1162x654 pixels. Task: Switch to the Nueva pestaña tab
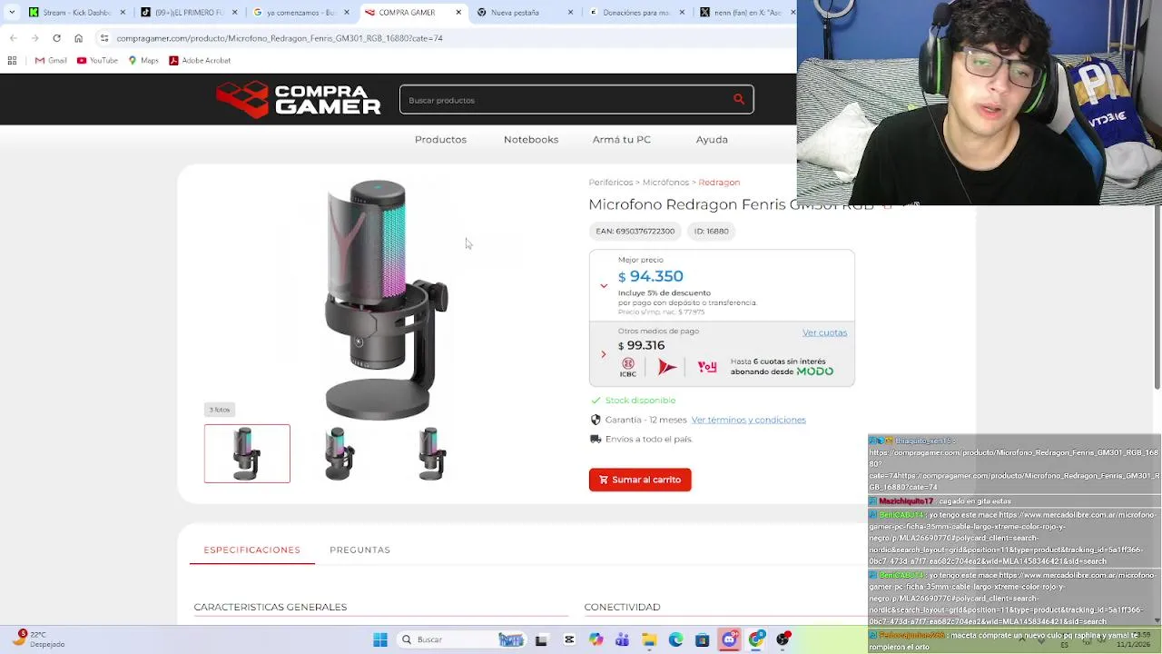point(525,13)
